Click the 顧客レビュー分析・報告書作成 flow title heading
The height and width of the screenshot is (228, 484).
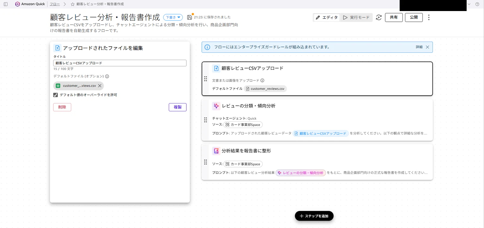click(x=105, y=17)
